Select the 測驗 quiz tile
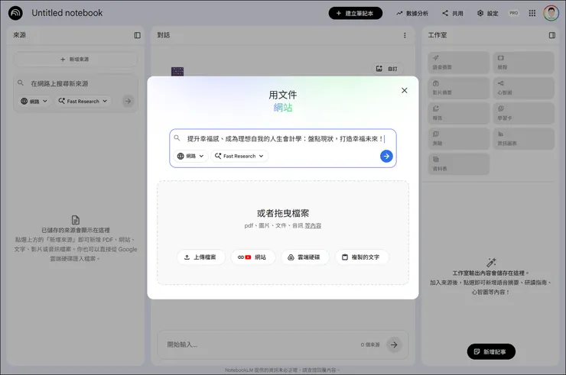 [x=458, y=138]
